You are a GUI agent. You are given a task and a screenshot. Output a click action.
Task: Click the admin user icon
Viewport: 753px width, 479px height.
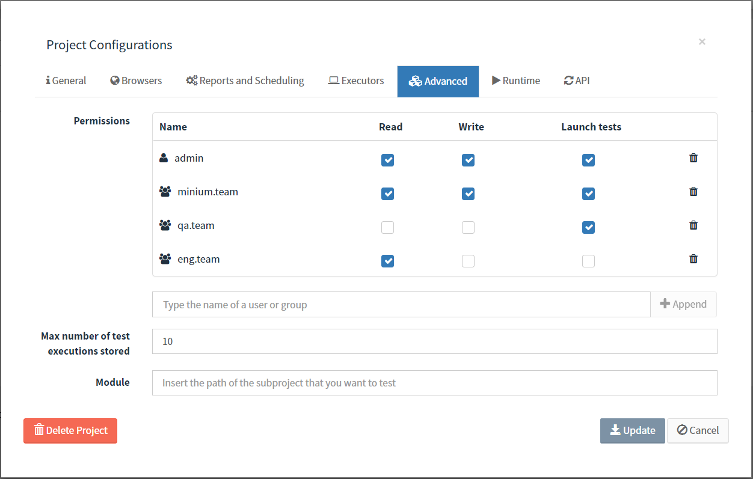(164, 158)
